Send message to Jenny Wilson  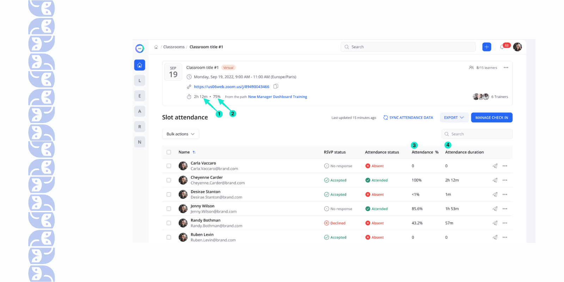pos(495,209)
